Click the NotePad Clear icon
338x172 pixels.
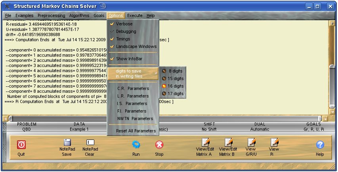pyautogui.click(x=90, y=142)
